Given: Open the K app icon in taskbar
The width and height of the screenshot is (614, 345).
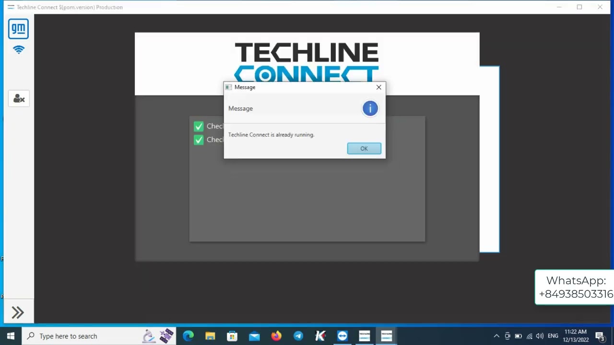Looking at the screenshot, I should click(x=320, y=336).
